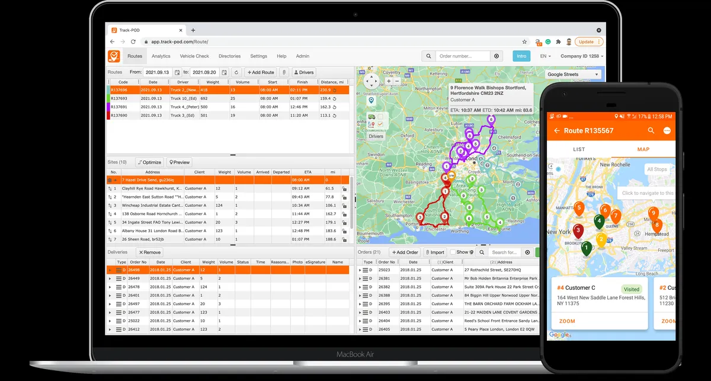Click the Import button

tap(435, 252)
